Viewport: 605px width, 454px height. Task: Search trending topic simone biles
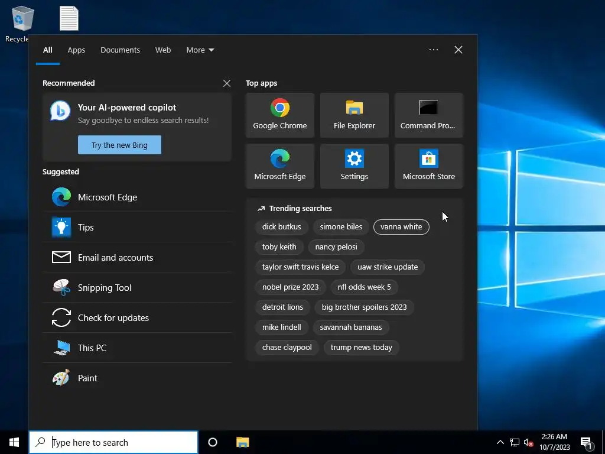click(x=341, y=226)
